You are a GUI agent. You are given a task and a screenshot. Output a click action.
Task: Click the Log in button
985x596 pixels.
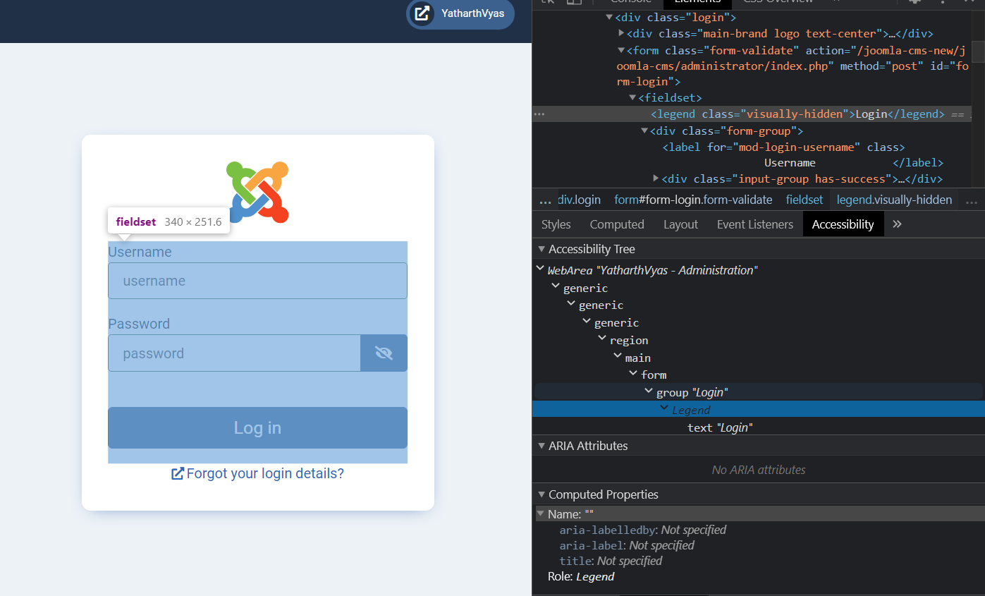coord(257,427)
